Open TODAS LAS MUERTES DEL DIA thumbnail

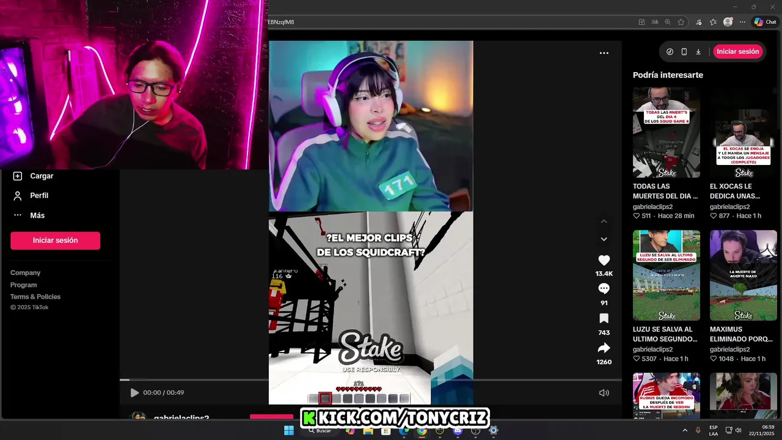pos(667,133)
